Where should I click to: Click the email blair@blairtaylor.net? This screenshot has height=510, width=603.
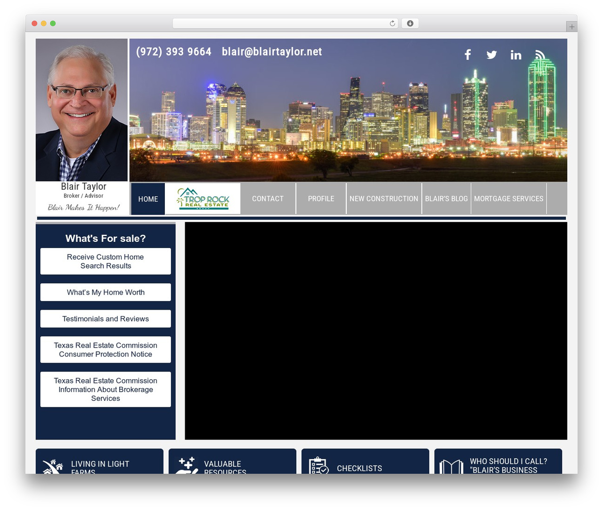(272, 52)
